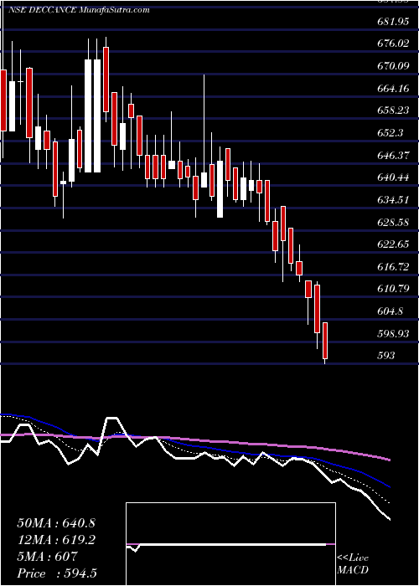Screen dimensions: 419x586
Task: Click the pink 50MA line's right end
Action: 390,460
